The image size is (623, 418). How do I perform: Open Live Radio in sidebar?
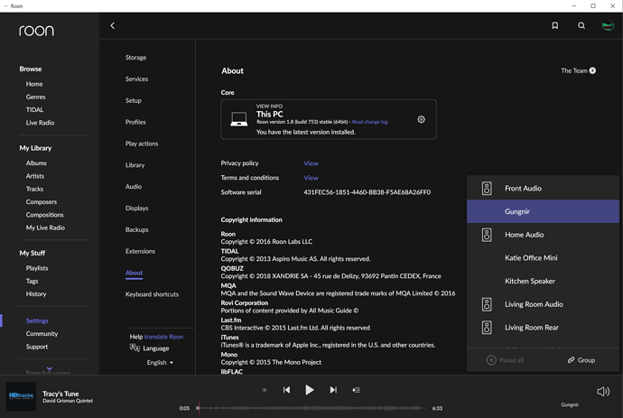pos(40,123)
